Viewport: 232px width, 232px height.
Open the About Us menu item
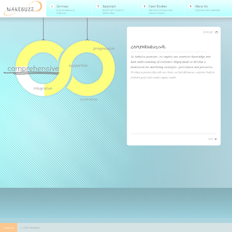pyautogui.click(x=201, y=6)
